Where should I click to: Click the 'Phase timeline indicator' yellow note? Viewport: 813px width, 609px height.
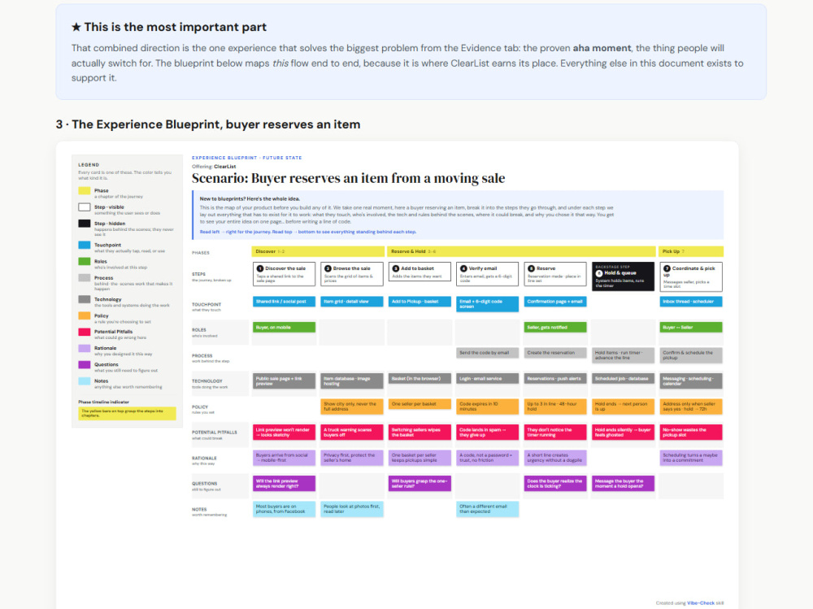coord(127,413)
